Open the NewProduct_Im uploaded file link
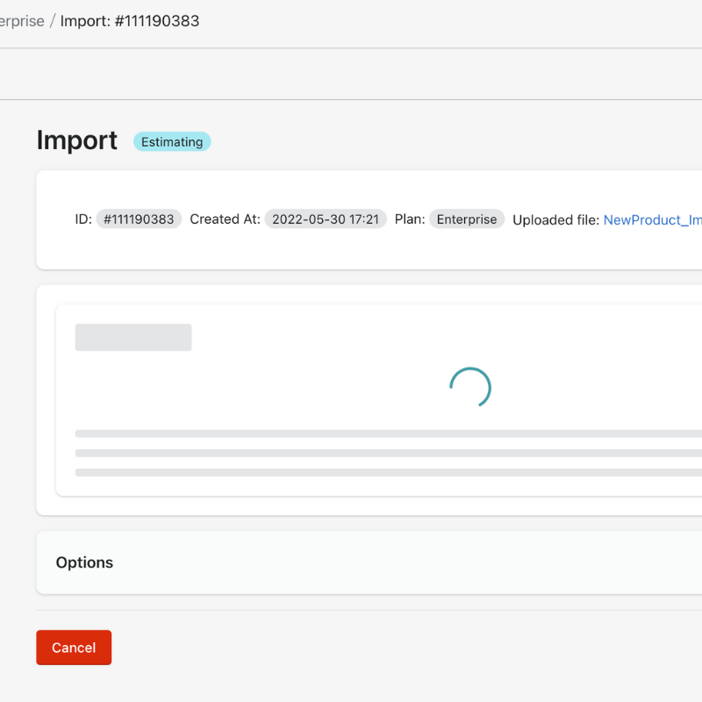702x702 pixels. pyautogui.click(x=652, y=219)
